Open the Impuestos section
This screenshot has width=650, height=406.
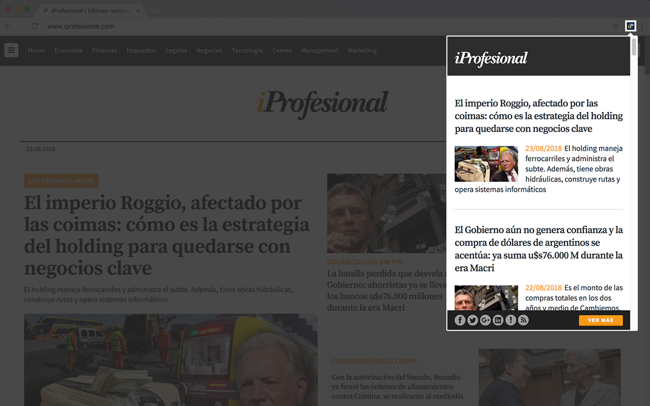click(141, 50)
